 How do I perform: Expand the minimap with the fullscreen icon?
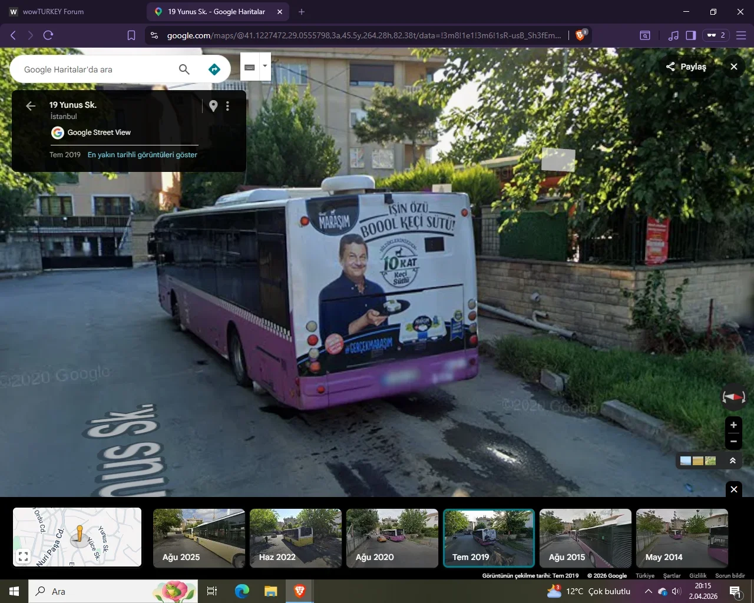(x=22, y=555)
